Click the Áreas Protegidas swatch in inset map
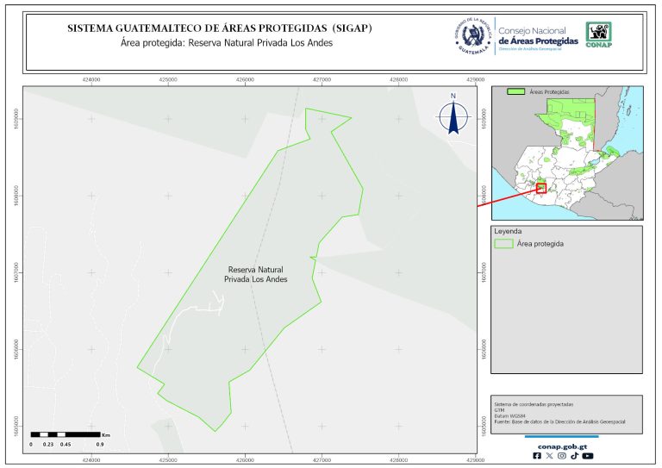662x468 pixels. point(515,91)
